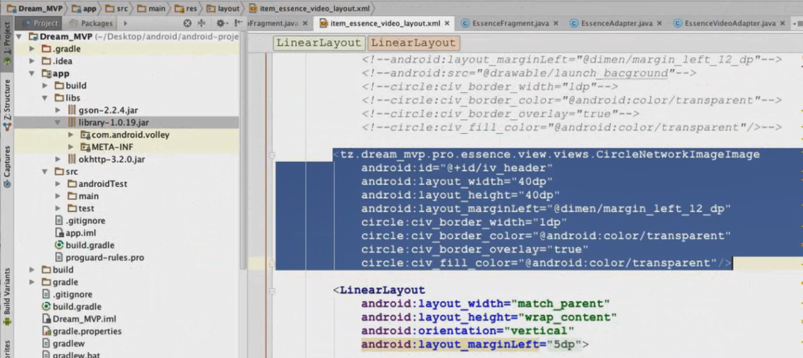Hide the Project tool window with the hide icon

(x=238, y=23)
